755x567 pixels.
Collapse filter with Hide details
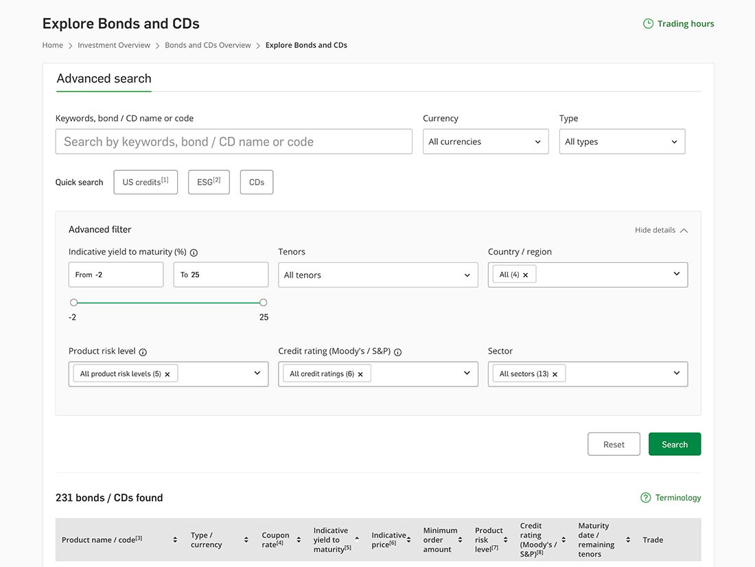coord(661,230)
